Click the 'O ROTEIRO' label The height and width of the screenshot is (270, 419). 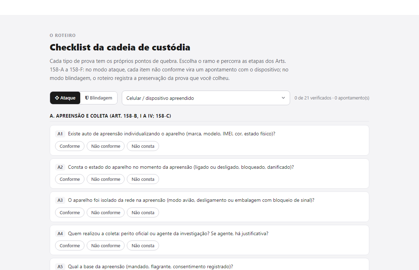click(62, 35)
